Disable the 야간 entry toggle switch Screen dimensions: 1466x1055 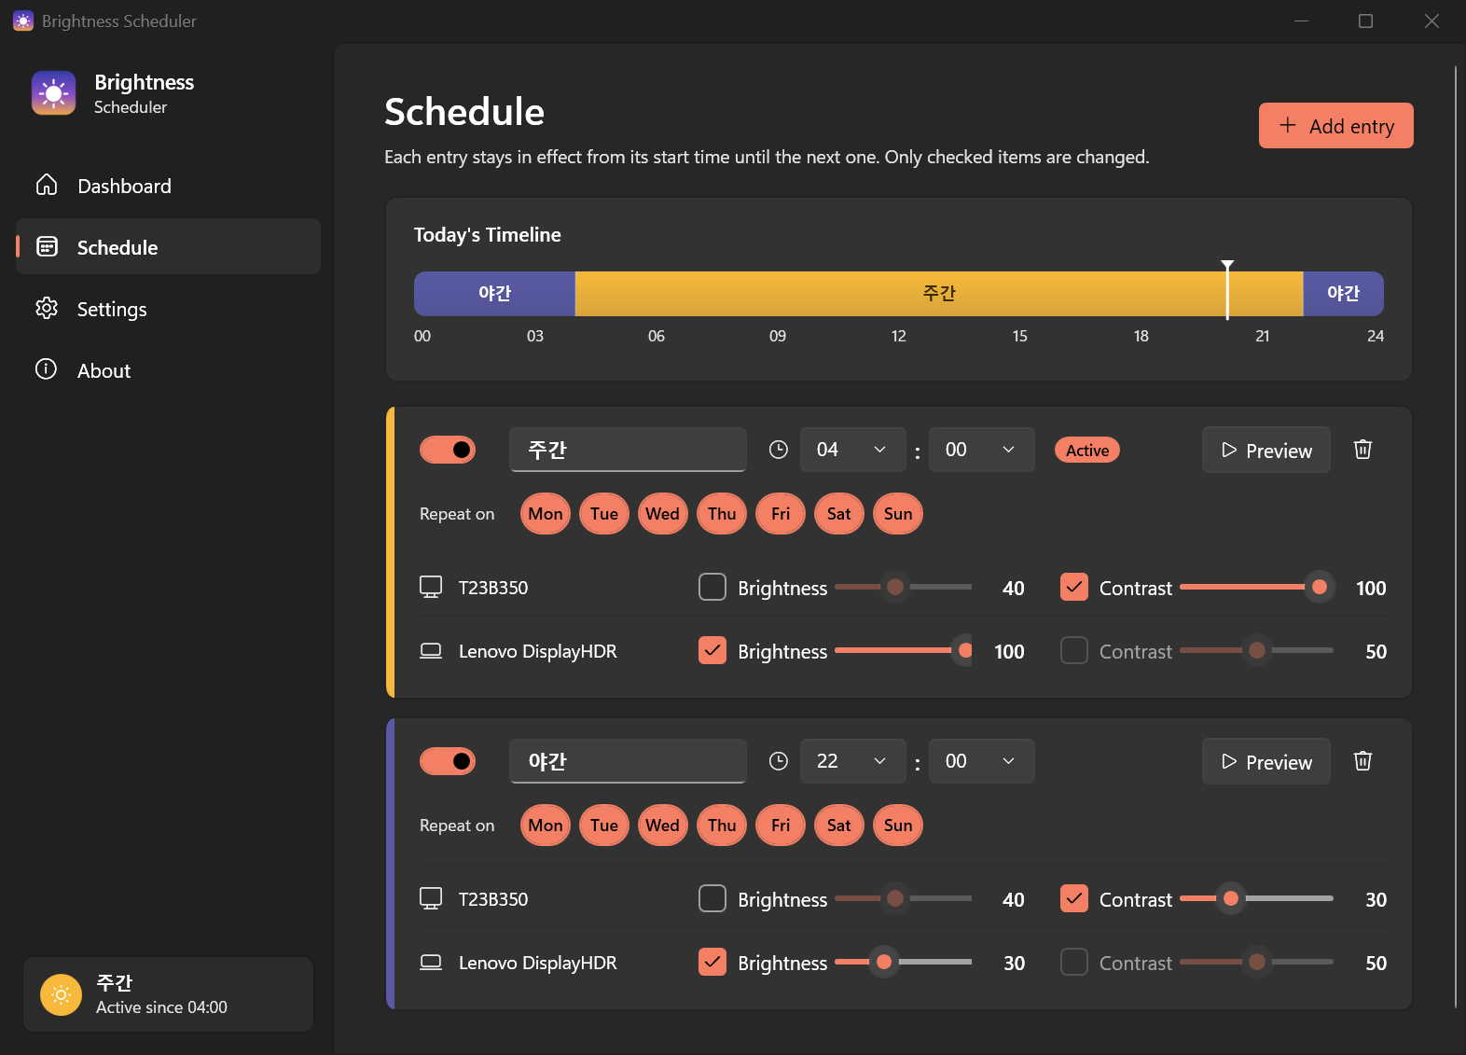448,761
